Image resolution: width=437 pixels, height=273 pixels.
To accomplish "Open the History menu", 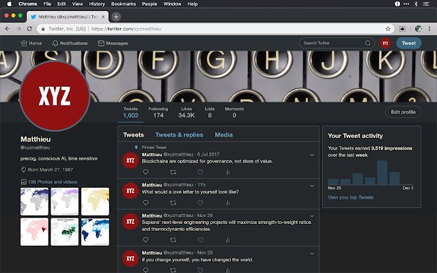I will tap(97, 4).
